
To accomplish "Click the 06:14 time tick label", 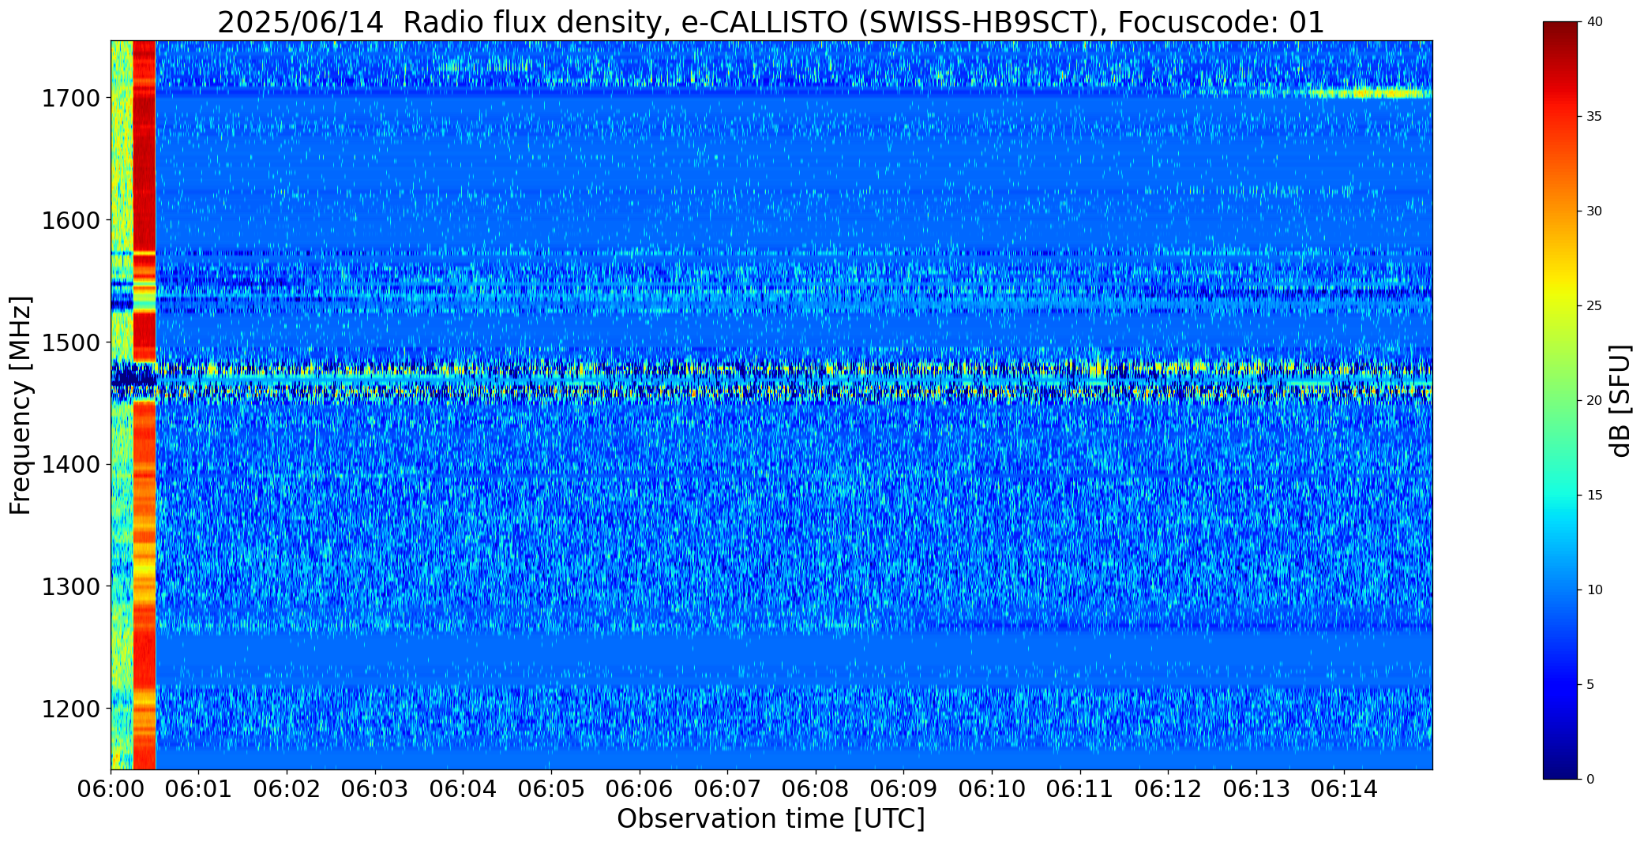I will pos(1344,789).
